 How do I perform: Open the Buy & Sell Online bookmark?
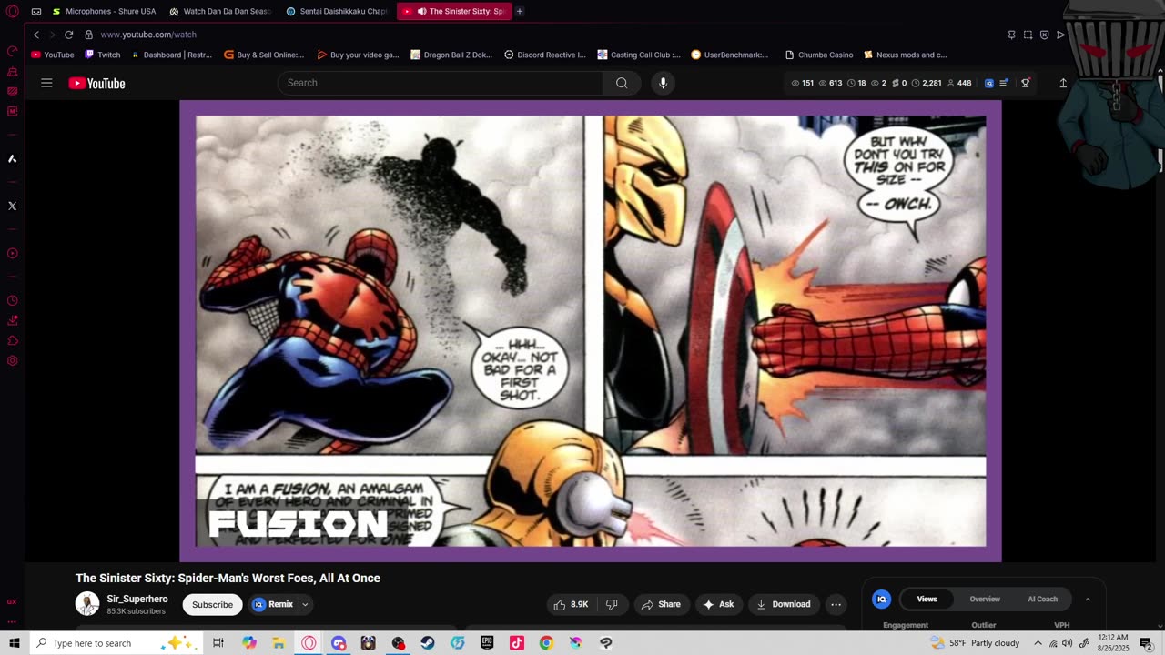click(264, 55)
